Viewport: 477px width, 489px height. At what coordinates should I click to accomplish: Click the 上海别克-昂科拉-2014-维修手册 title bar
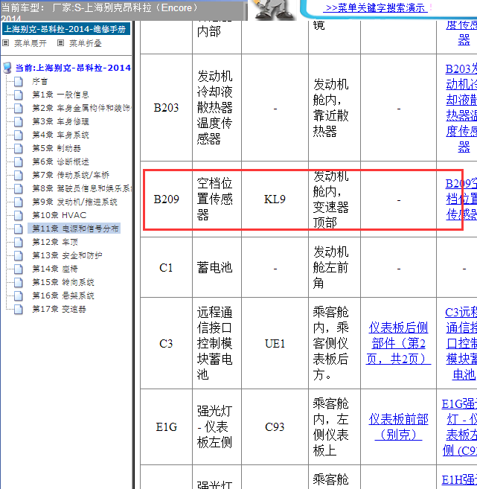click(x=66, y=29)
